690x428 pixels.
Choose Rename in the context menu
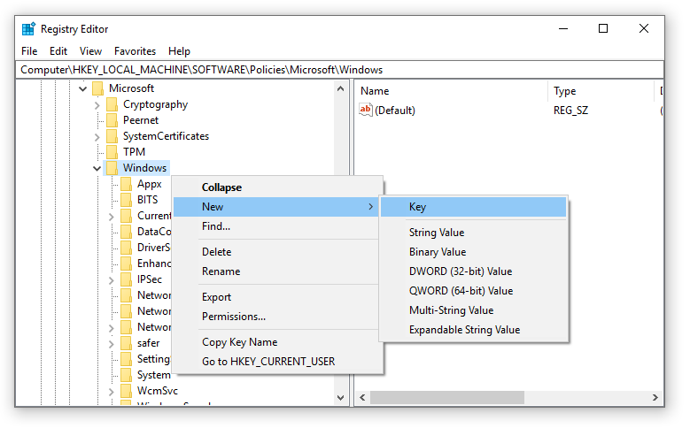(x=277, y=271)
